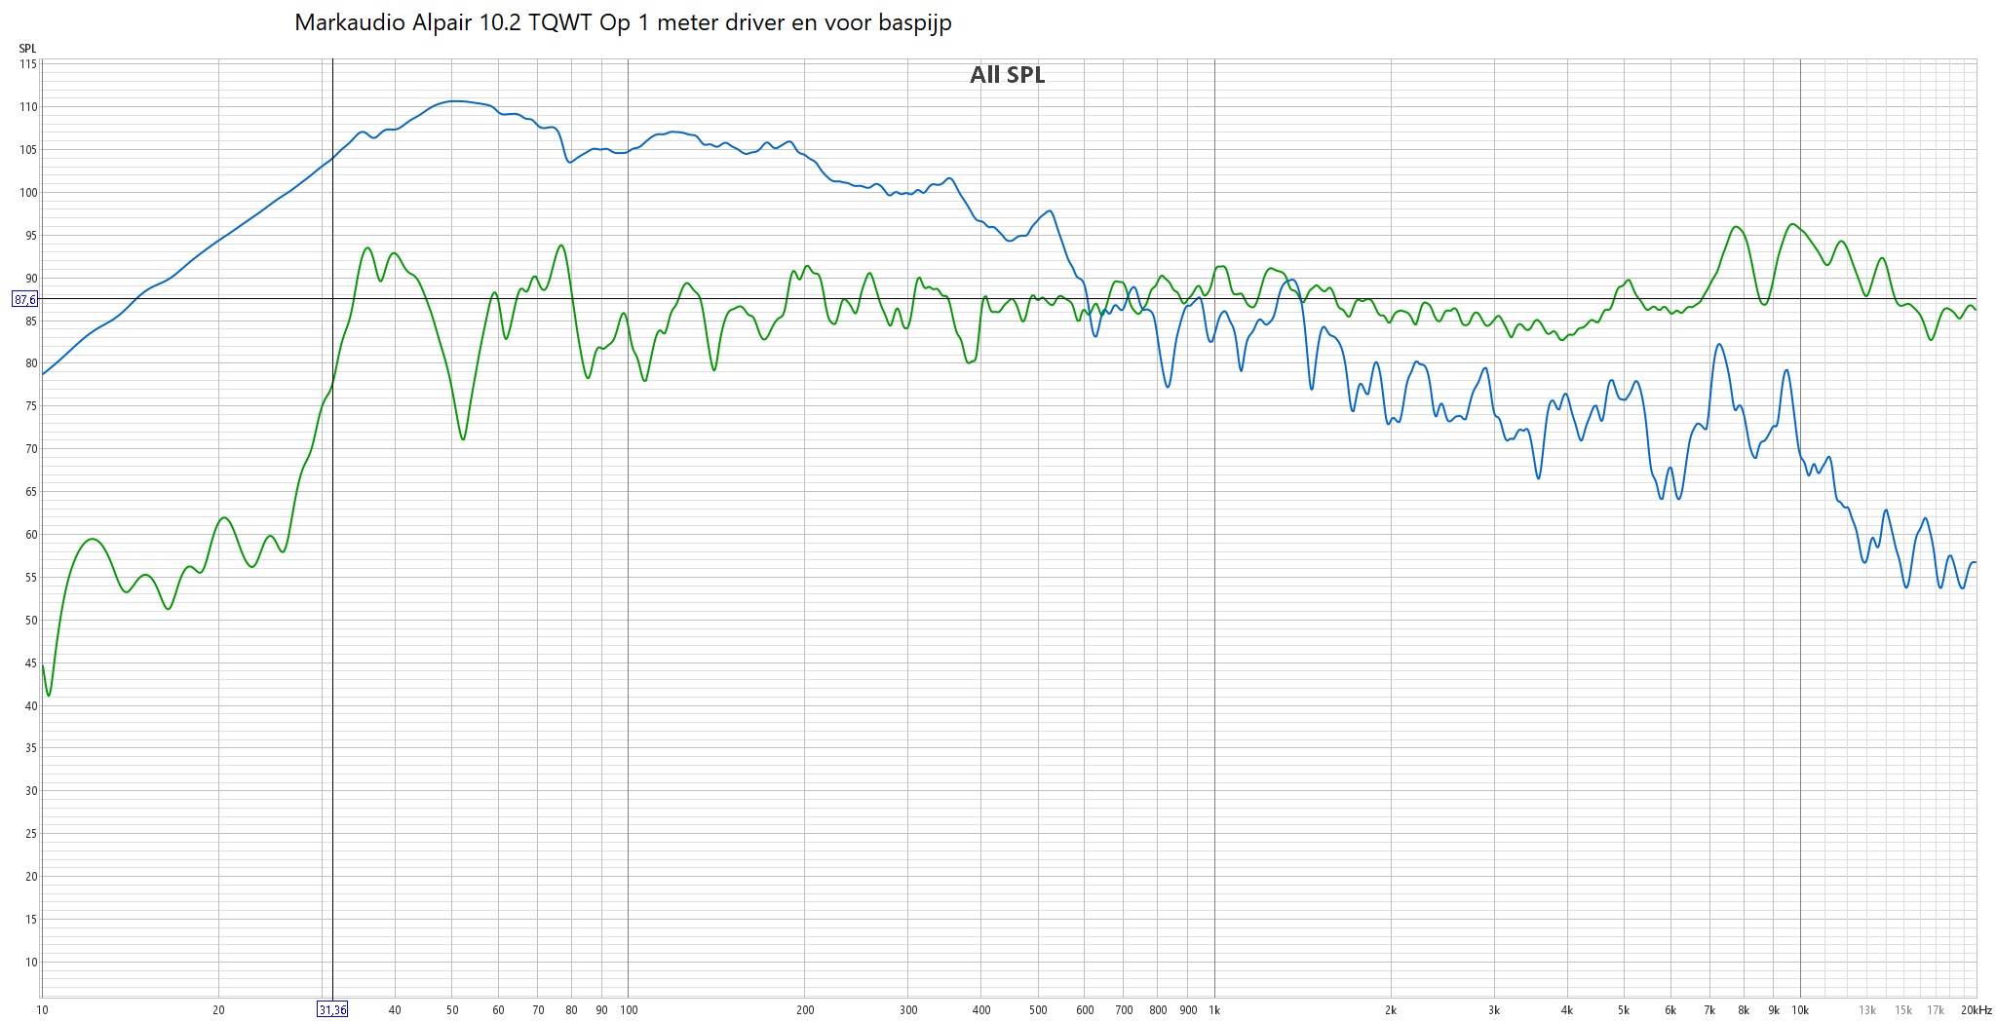Click the "2k" frequency axis label
The image size is (1996, 1021).
(1391, 1010)
